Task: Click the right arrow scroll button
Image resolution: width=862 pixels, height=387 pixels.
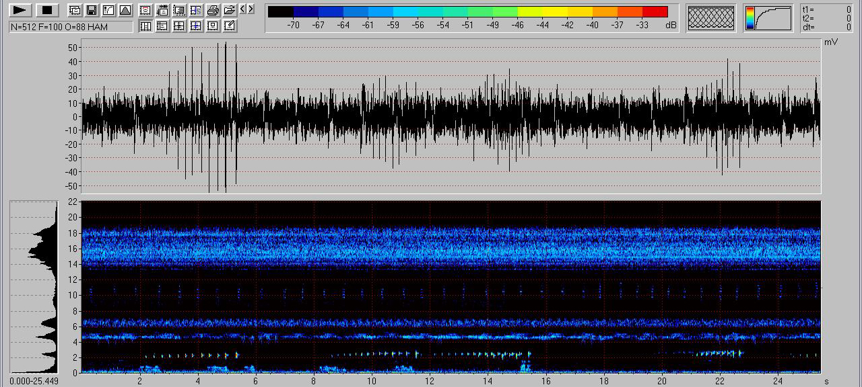Action: 251,9
